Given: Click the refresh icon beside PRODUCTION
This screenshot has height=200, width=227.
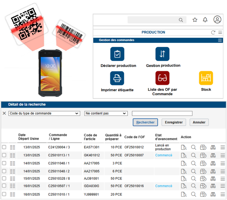Looking at the screenshot, I should [213, 32].
